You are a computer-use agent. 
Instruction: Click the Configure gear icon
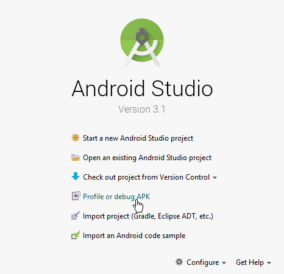coord(179,262)
